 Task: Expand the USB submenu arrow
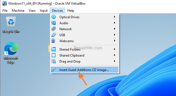(x=115, y=35)
